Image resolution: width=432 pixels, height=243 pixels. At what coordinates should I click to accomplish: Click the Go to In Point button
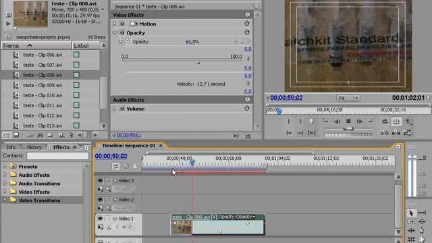[289, 133]
